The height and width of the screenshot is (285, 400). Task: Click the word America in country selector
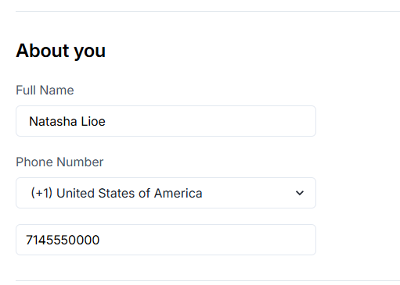[178, 193]
